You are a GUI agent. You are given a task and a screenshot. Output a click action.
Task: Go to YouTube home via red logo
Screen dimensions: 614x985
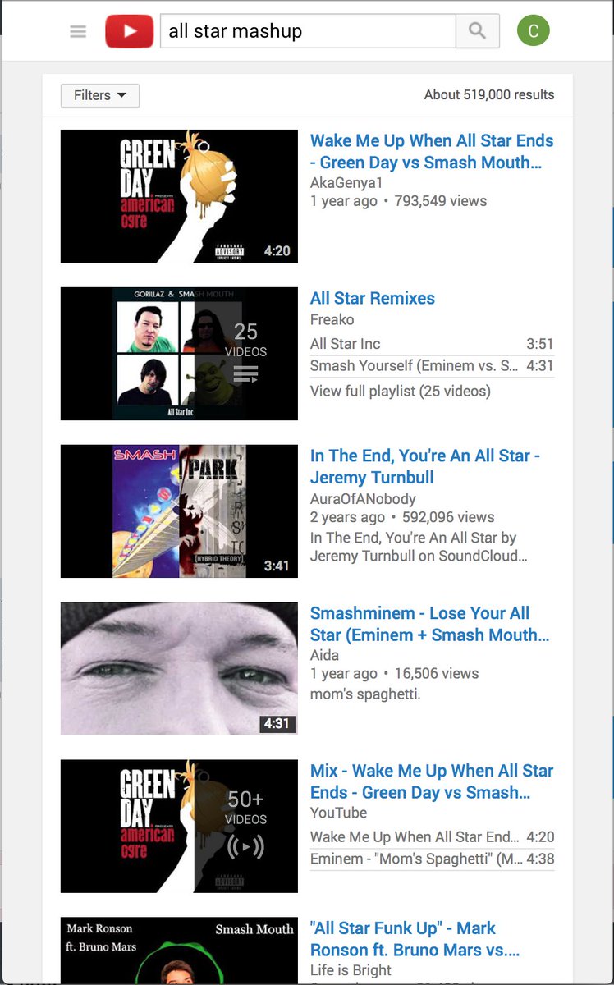130,32
